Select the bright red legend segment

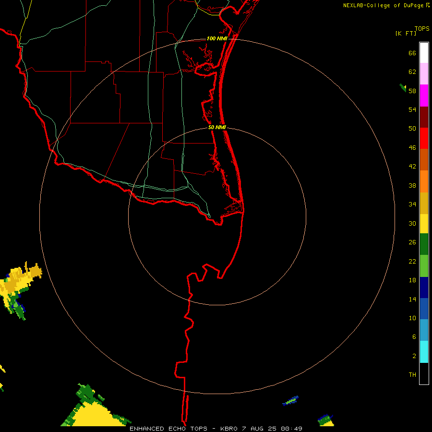coord(424,138)
